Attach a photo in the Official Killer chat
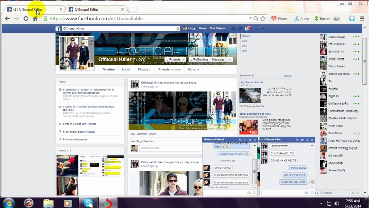The width and height of the screenshot is (369, 208). click(306, 193)
